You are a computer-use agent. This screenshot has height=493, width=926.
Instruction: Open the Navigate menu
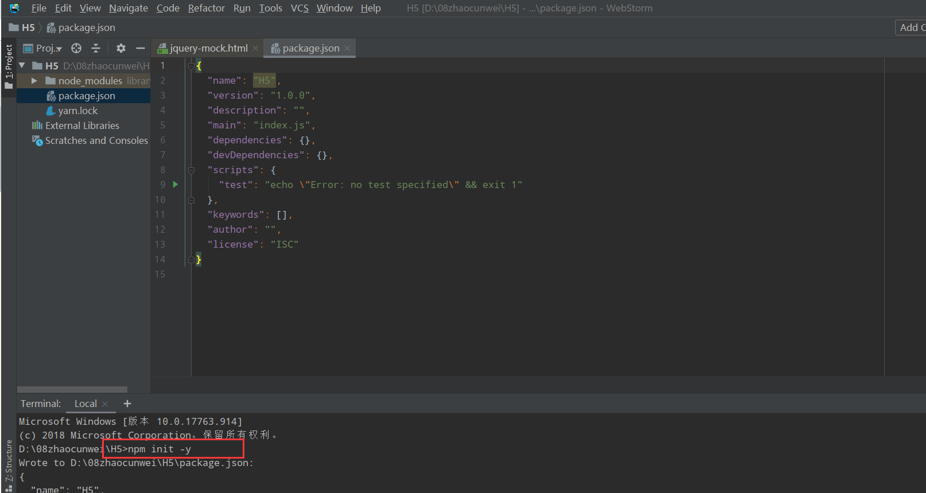[x=129, y=8]
